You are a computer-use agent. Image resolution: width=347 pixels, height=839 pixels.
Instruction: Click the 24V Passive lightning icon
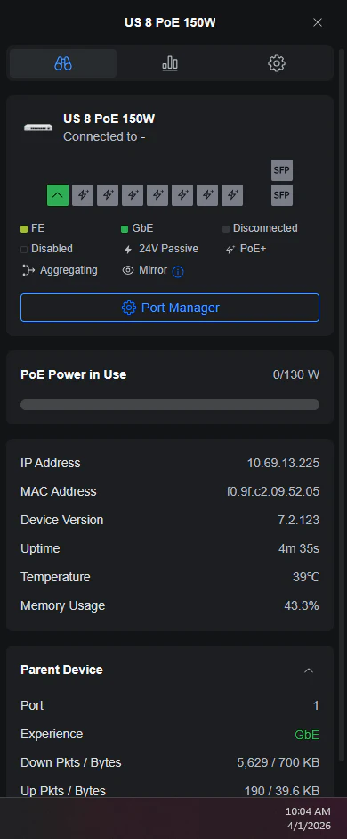127,250
